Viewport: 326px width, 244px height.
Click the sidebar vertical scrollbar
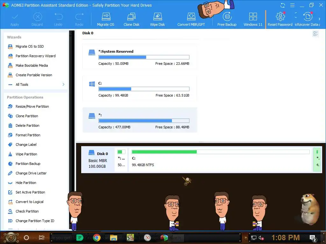[72, 130]
